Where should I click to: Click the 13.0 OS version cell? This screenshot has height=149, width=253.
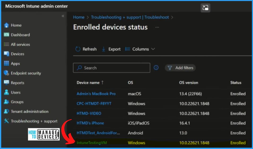[183, 133]
